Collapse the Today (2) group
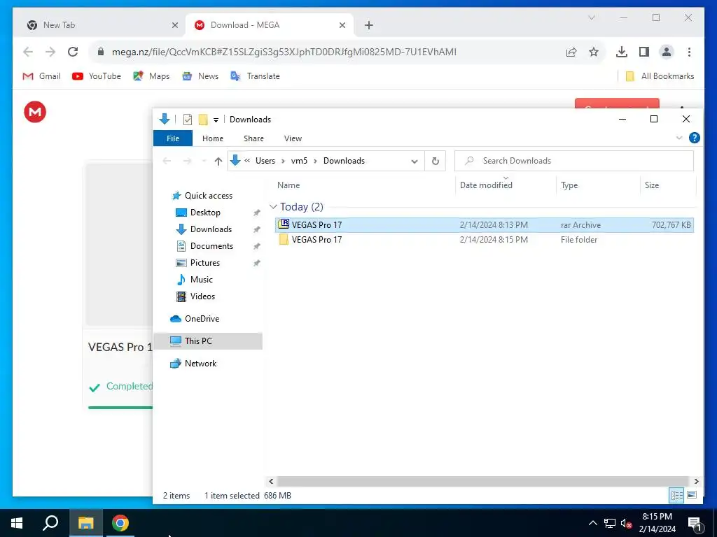Image resolution: width=717 pixels, height=537 pixels. click(273, 207)
